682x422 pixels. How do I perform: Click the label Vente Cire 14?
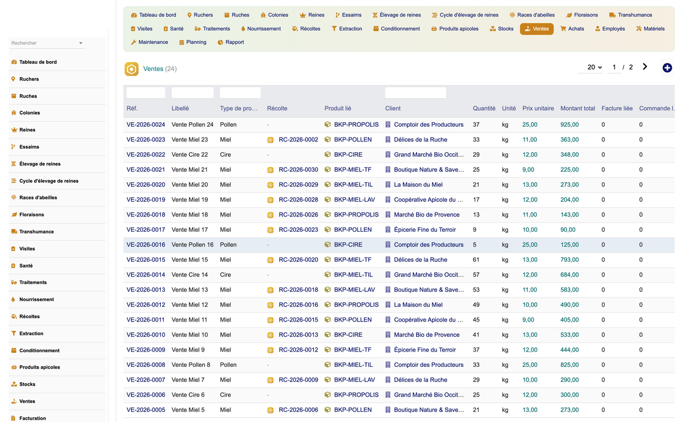pyautogui.click(x=190, y=275)
